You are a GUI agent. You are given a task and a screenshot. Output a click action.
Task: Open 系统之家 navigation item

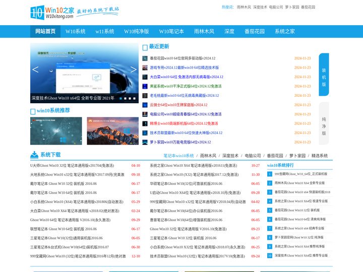(x=285, y=31)
